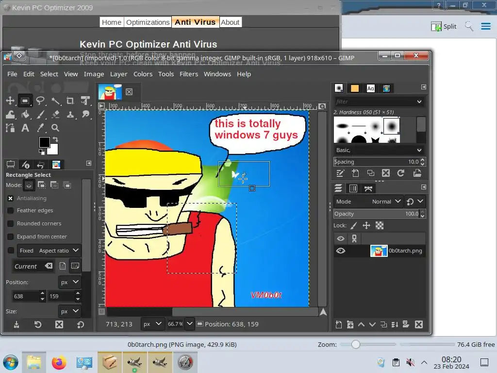Viewport: 497px width, 373px height.
Task: Swap foreground and background colors
Action: (55, 139)
